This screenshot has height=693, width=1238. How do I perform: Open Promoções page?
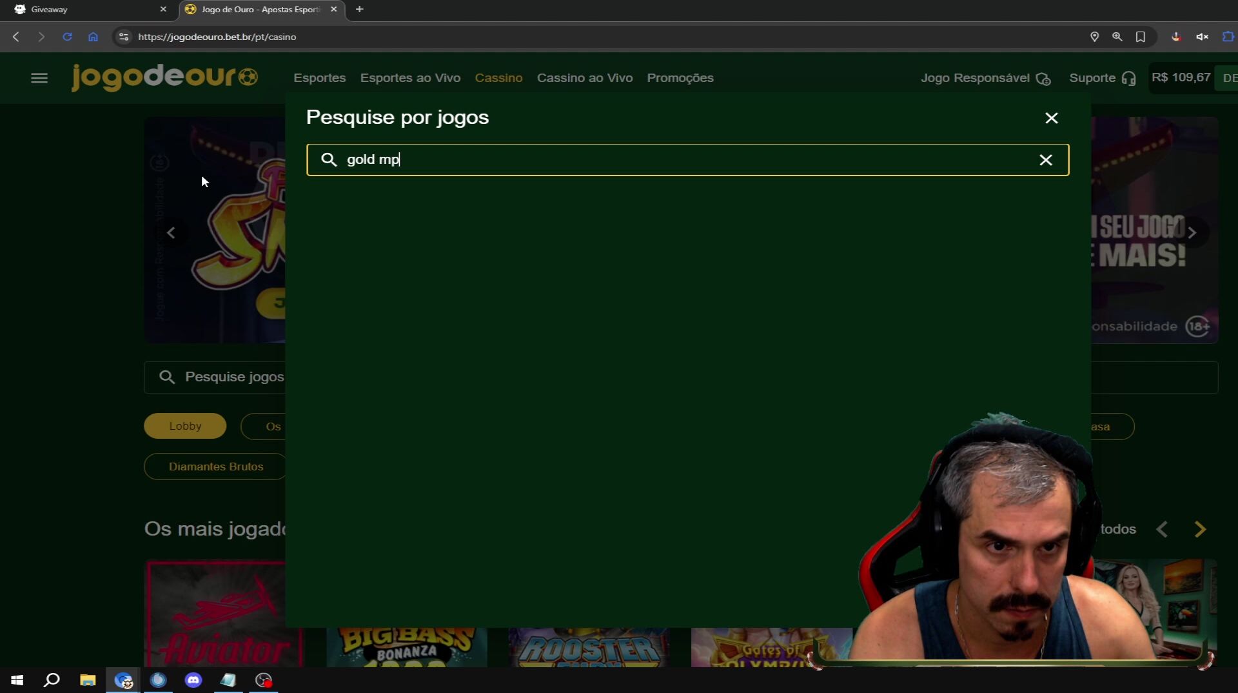680,78
